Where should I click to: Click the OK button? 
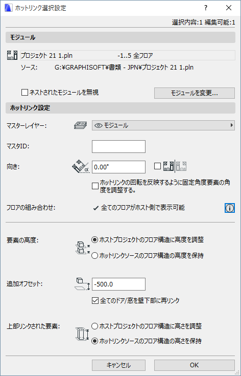pyautogui.click(x=195, y=365)
